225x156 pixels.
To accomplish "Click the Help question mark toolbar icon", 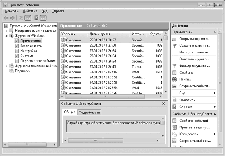I will [x=36, y=18].
